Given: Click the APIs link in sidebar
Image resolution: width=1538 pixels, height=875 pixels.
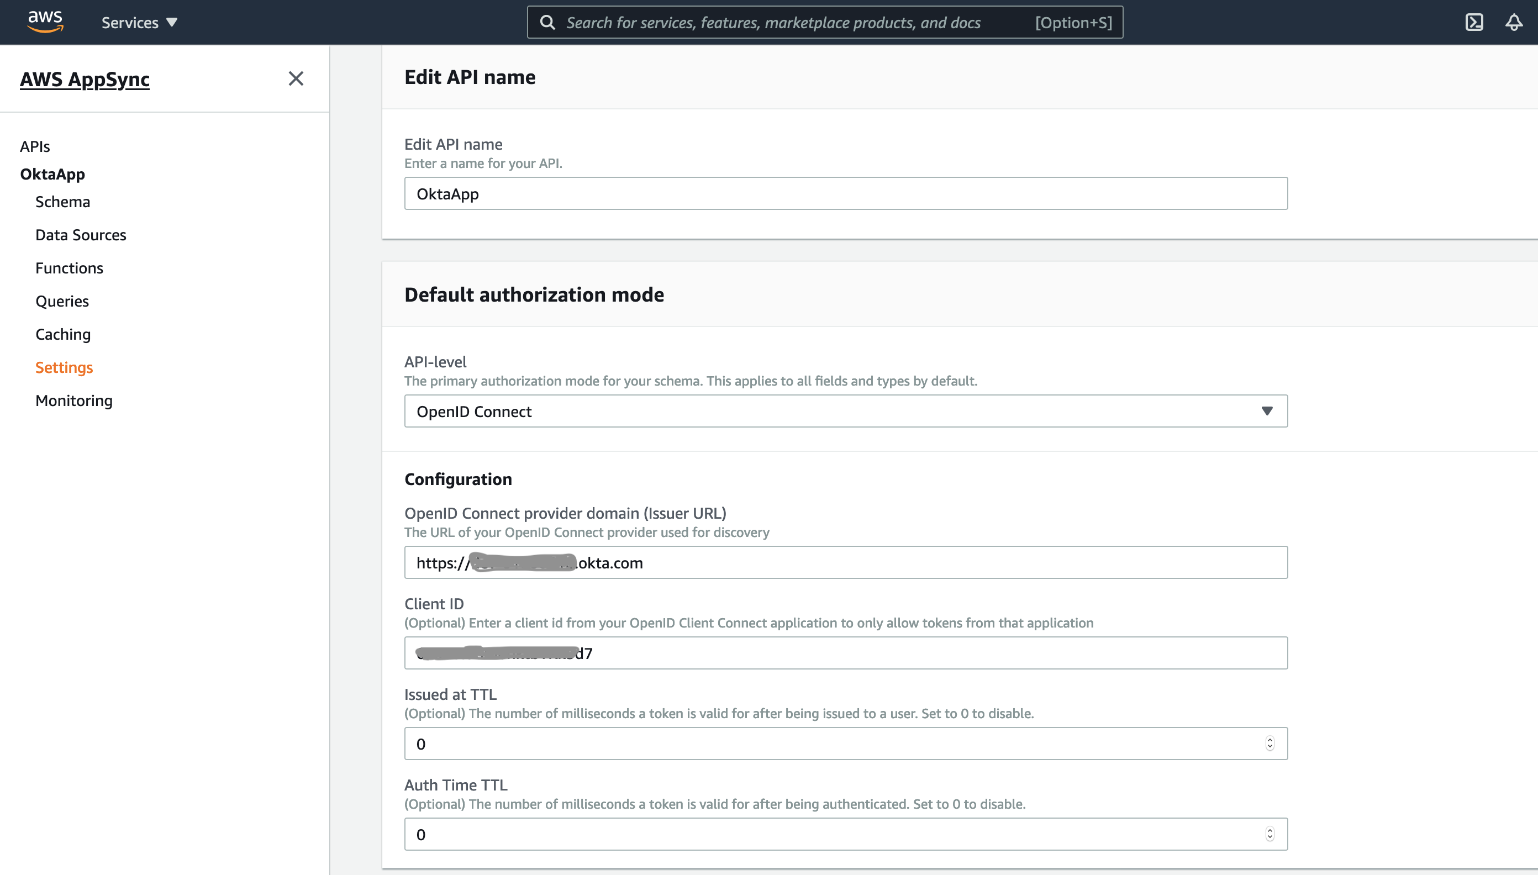Looking at the screenshot, I should tap(35, 146).
